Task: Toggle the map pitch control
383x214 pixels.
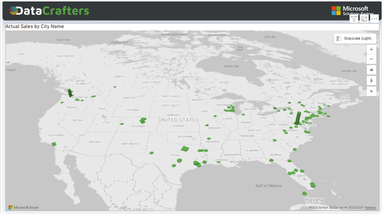Action: coord(371,70)
